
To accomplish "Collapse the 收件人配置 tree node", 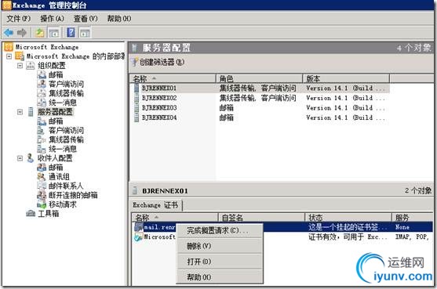I will point(20,158).
